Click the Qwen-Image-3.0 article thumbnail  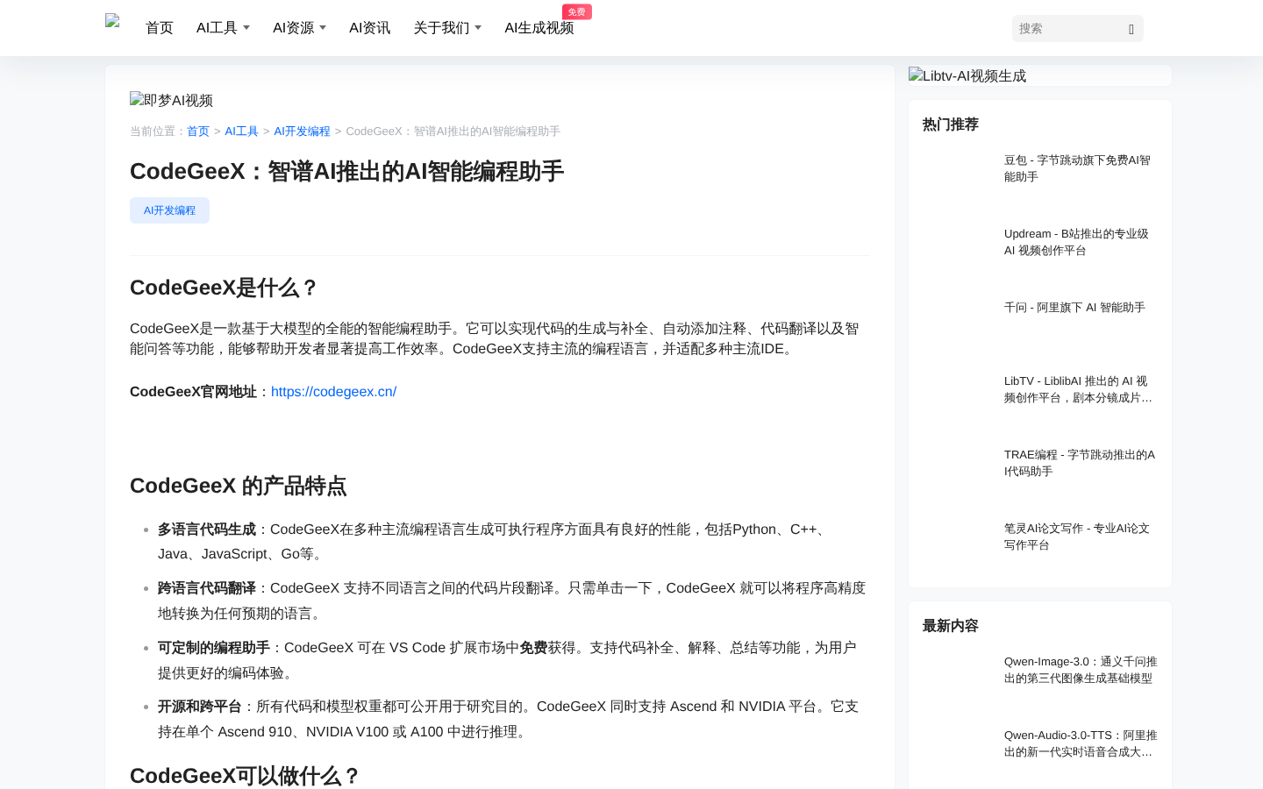pyautogui.click(x=958, y=679)
